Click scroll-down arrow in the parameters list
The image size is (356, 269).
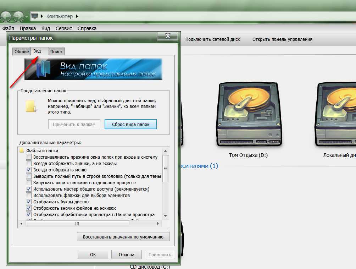point(166,216)
